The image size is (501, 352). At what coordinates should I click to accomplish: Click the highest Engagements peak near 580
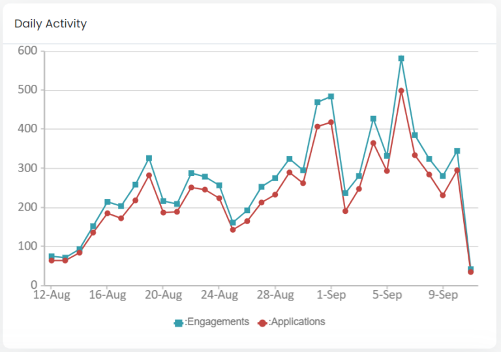coord(401,59)
